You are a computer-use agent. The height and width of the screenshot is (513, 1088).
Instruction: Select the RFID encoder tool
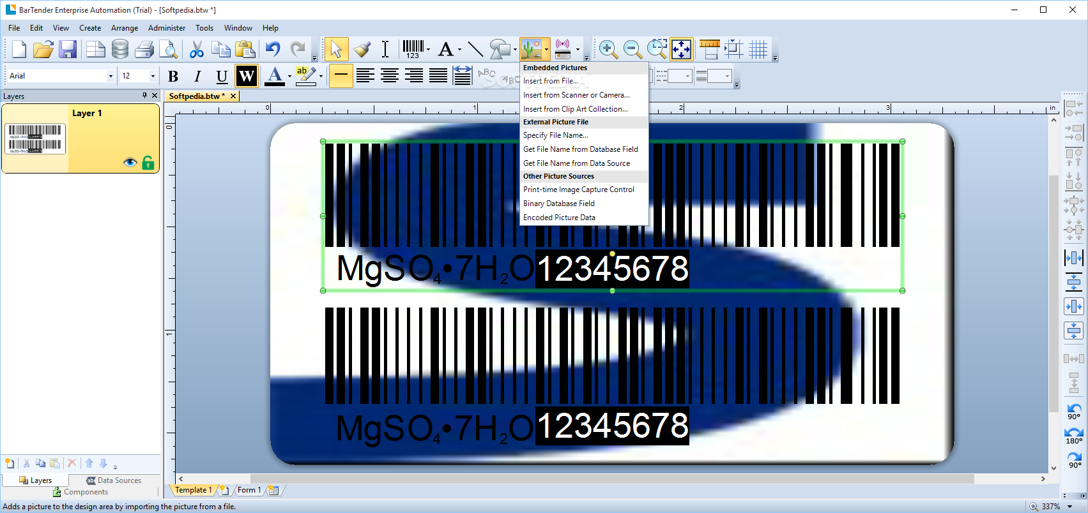coord(563,49)
